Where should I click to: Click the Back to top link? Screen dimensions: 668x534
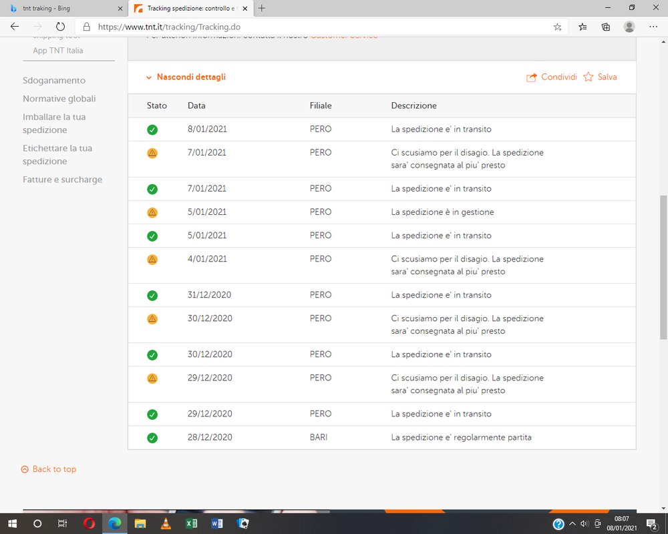54,469
